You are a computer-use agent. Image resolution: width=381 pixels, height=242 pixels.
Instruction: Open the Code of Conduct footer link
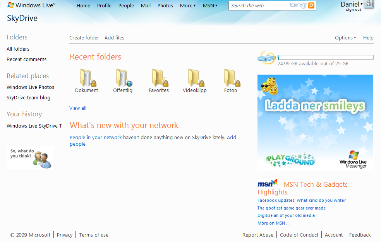pos(299,235)
